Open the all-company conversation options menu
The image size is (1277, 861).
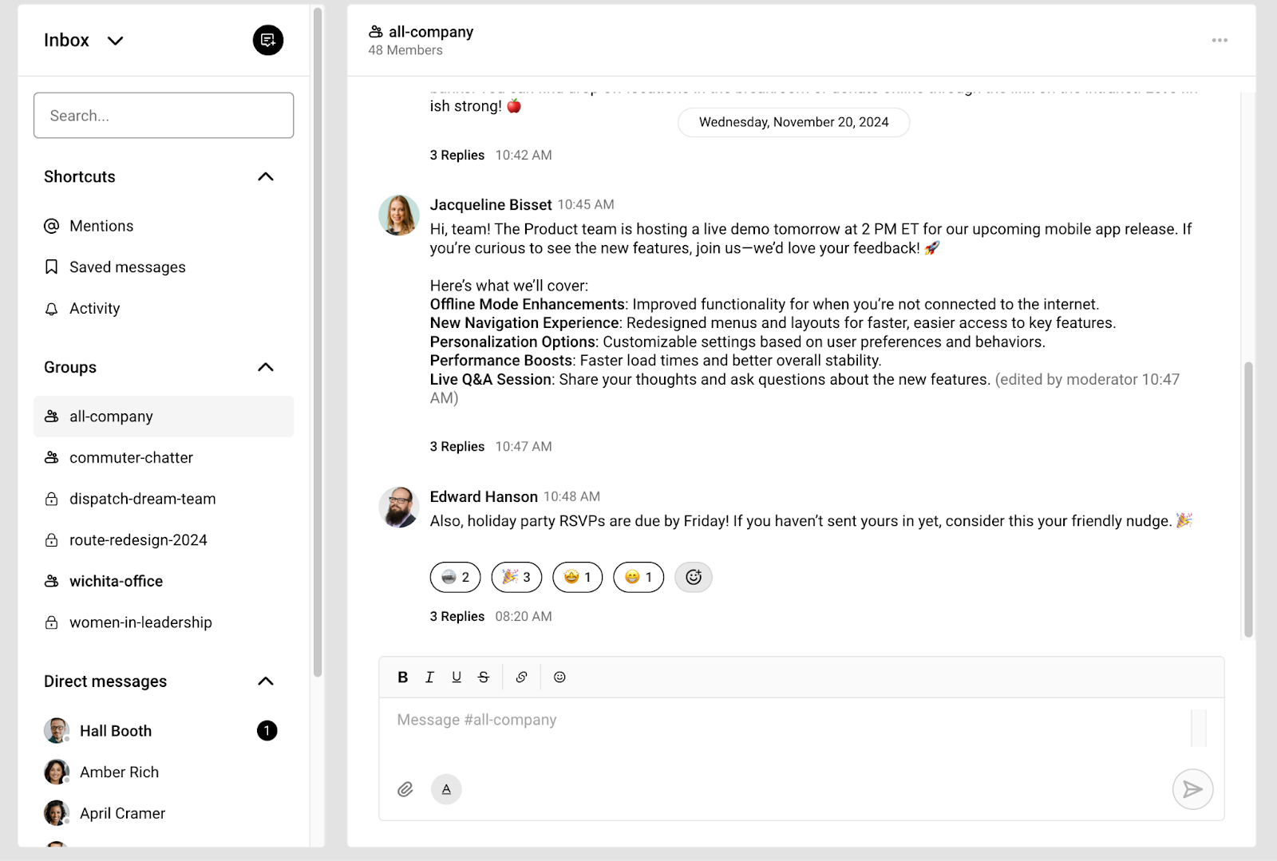tap(1219, 40)
